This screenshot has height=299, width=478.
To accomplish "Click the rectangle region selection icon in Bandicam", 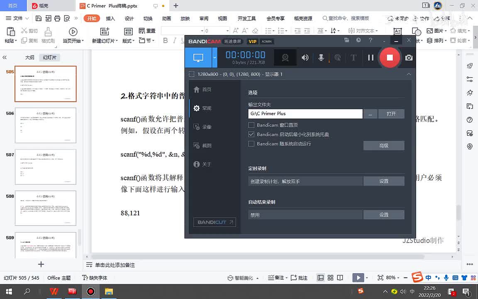I will 191,74.
